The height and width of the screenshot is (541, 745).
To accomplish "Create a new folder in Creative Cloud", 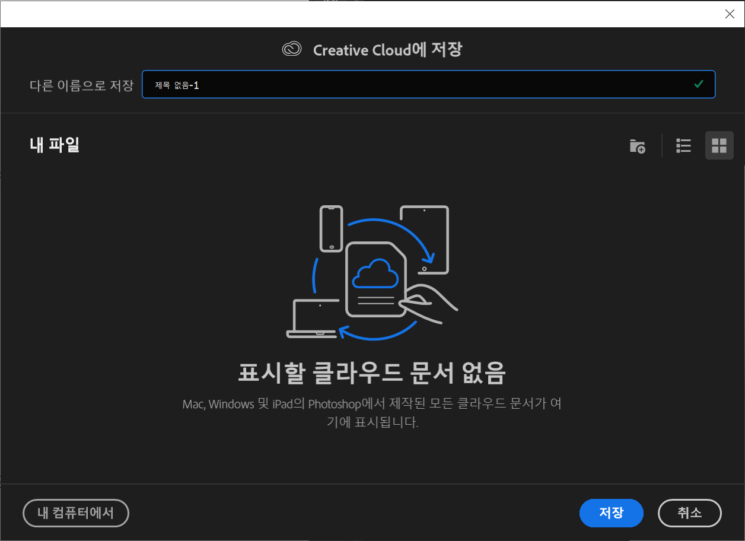I will 637,146.
